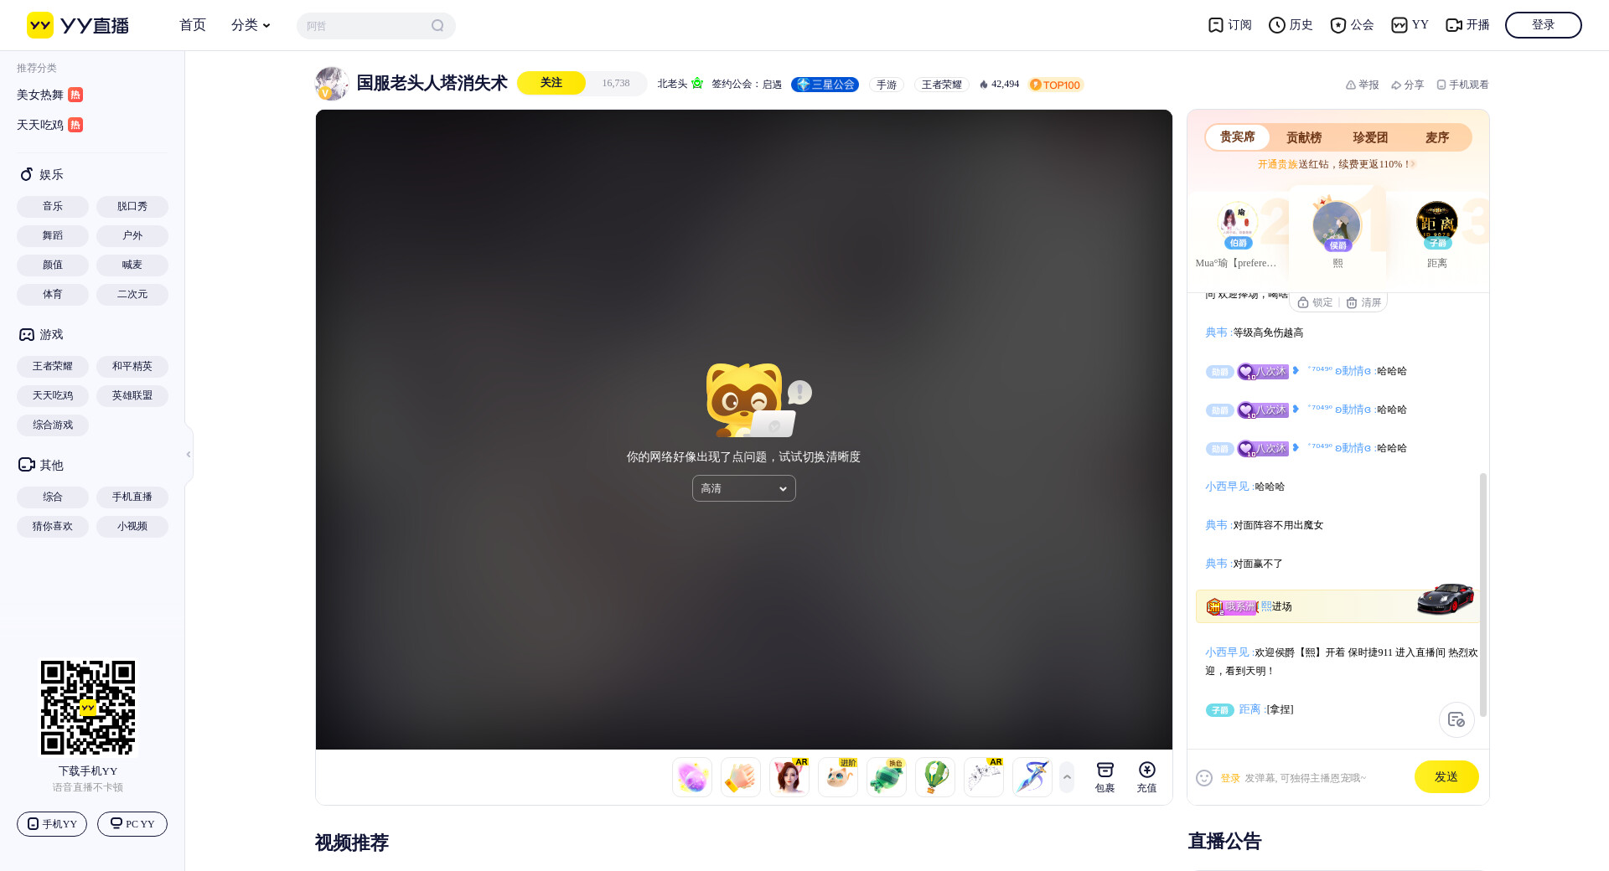Start broadcasting with 开播
Image resolution: width=1609 pixels, height=871 pixels.
[1467, 25]
